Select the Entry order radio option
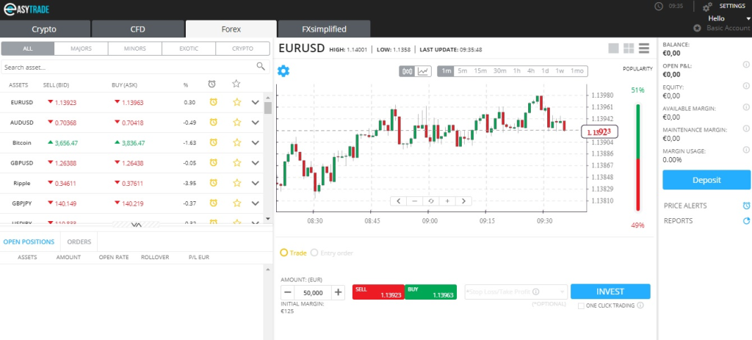Image resolution: width=752 pixels, height=340 pixels. 314,252
